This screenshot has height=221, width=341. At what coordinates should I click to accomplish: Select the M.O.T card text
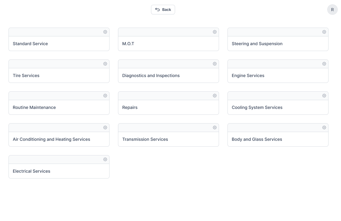coord(128,44)
